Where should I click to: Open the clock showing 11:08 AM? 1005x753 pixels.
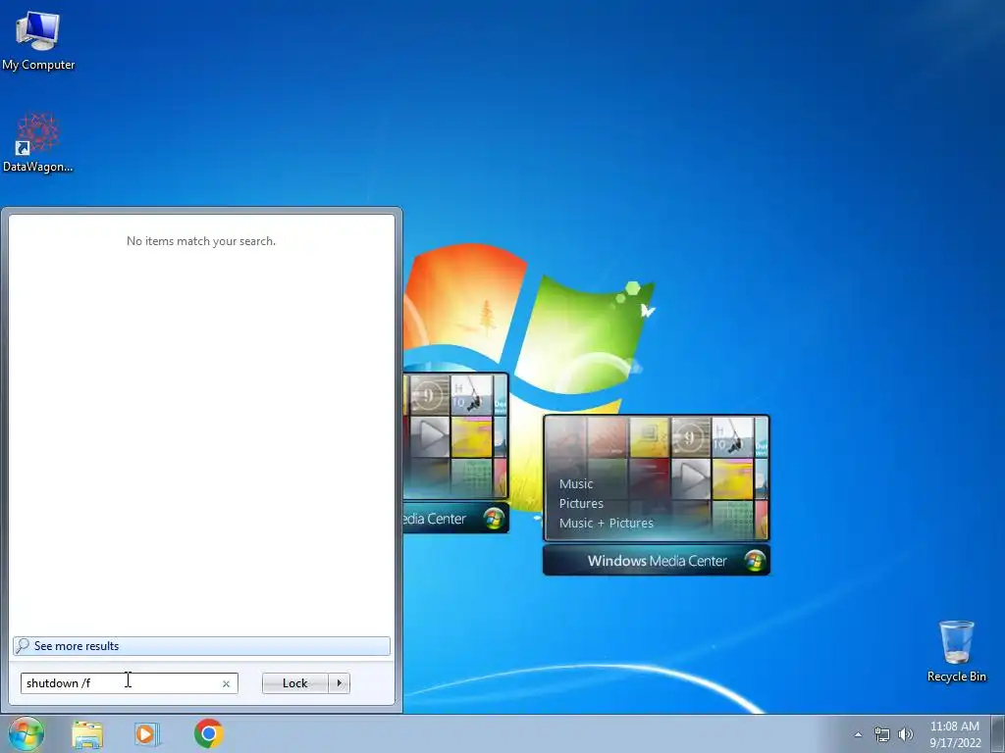pos(954,733)
